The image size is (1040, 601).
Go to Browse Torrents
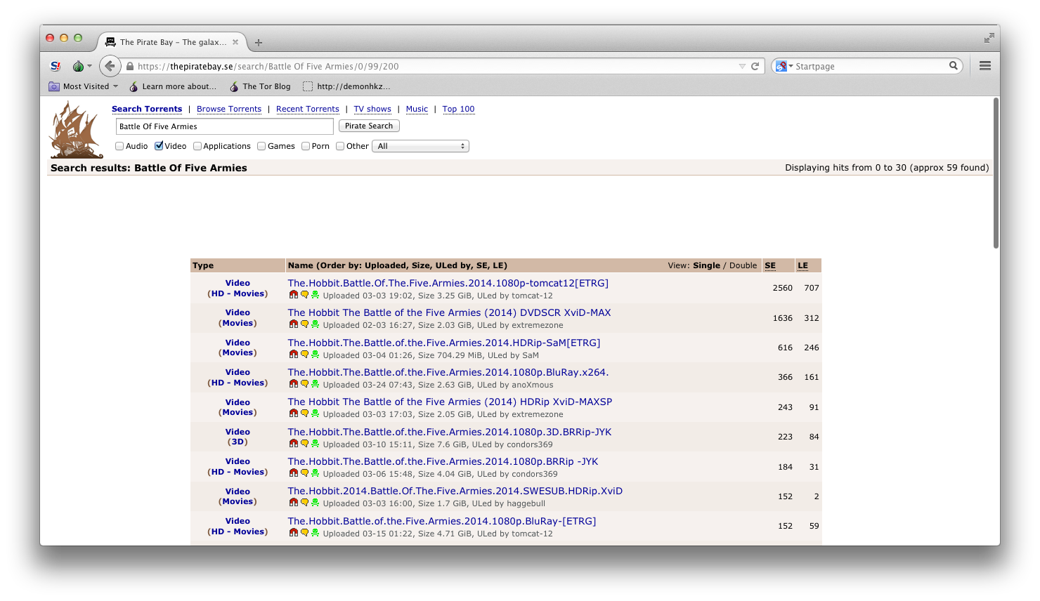click(229, 109)
